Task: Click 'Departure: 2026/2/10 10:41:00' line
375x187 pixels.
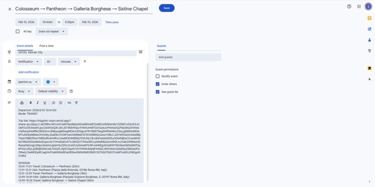Action: tap(37, 110)
